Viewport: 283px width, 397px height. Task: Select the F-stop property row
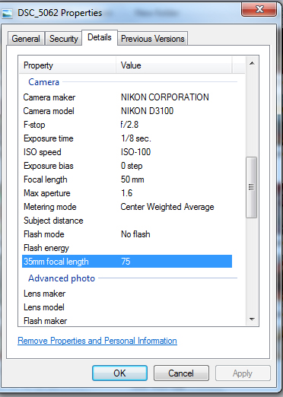(x=127, y=125)
